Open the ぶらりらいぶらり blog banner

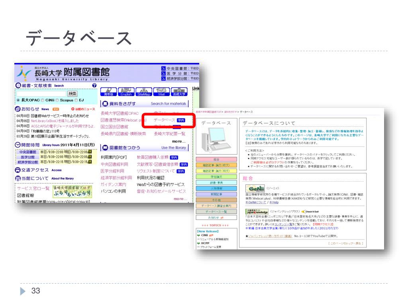point(73,192)
